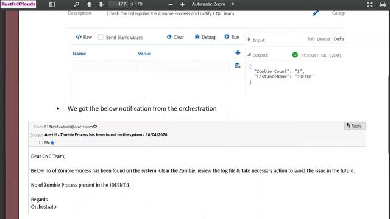Open the find in document search
Screen dimensions: 390x219
click(x=77, y=4)
